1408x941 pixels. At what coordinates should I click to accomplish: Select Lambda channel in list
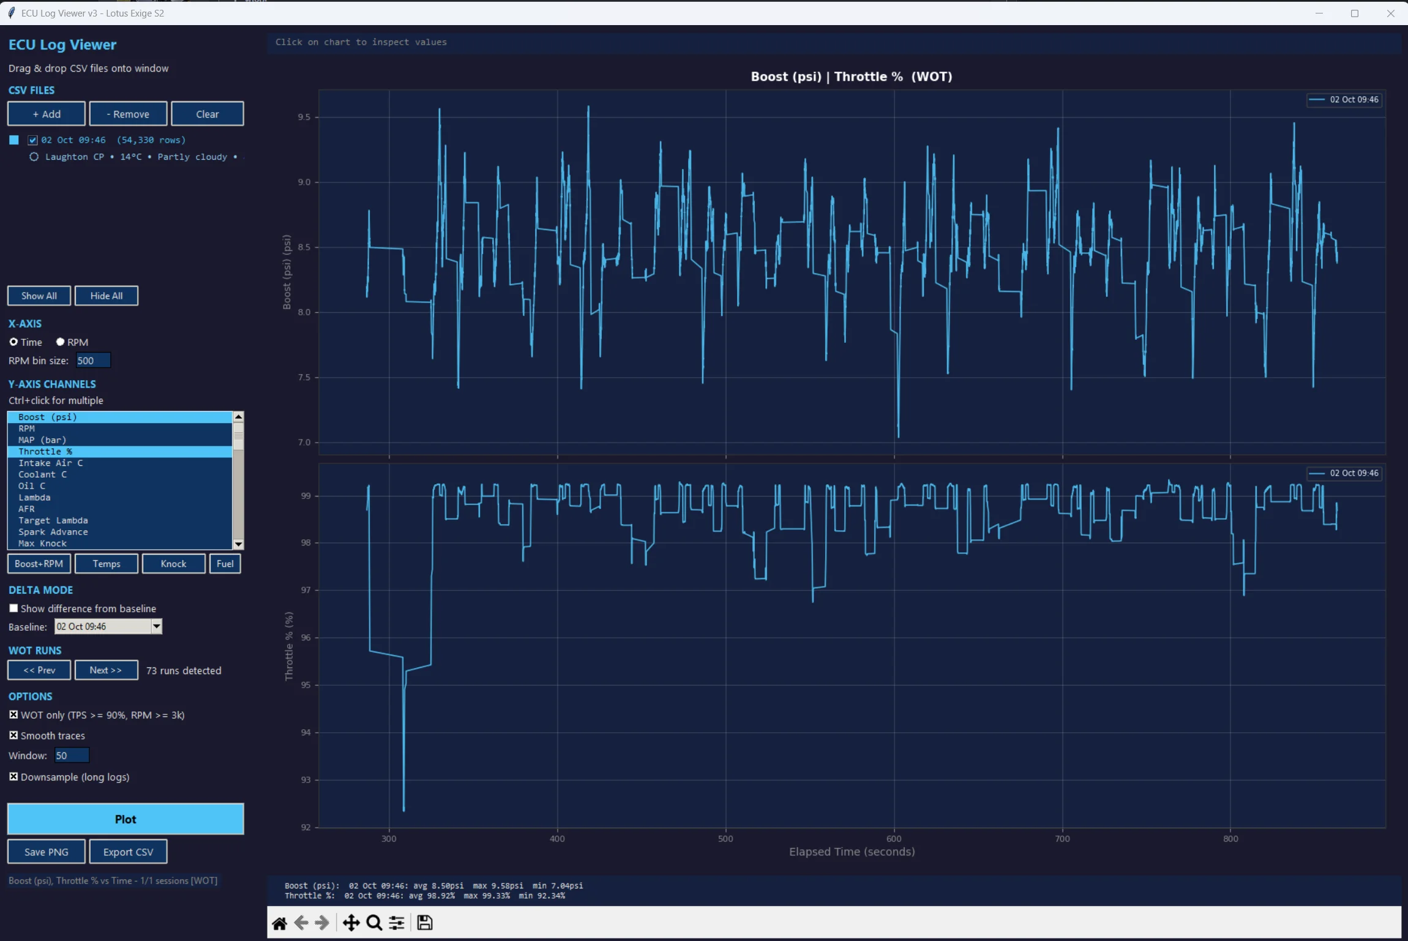click(x=120, y=498)
